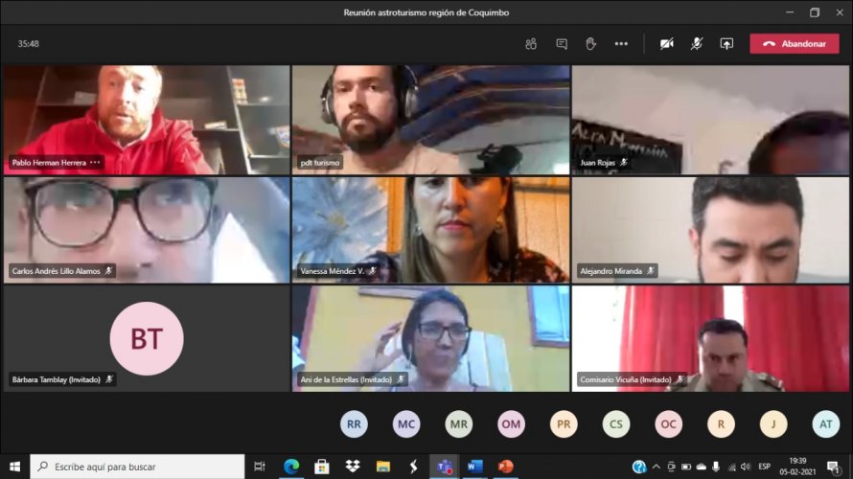Click the Windows taskbar search box
The height and width of the screenshot is (479, 853).
(x=137, y=467)
